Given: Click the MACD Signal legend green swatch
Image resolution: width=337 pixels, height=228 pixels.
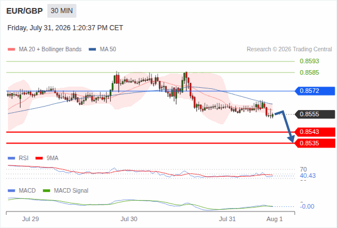Looking at the screenshot, I should click(46, 191).
